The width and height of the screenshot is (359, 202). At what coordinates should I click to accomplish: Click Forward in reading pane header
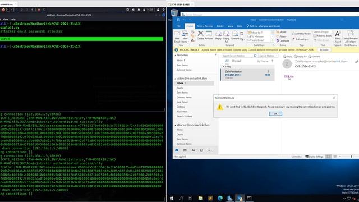(x=314, y=56)
